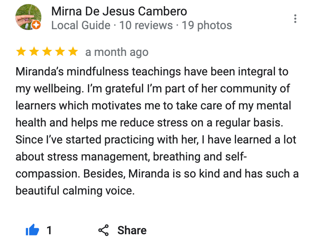Click the first yellow rating star

tap(21, 52)
